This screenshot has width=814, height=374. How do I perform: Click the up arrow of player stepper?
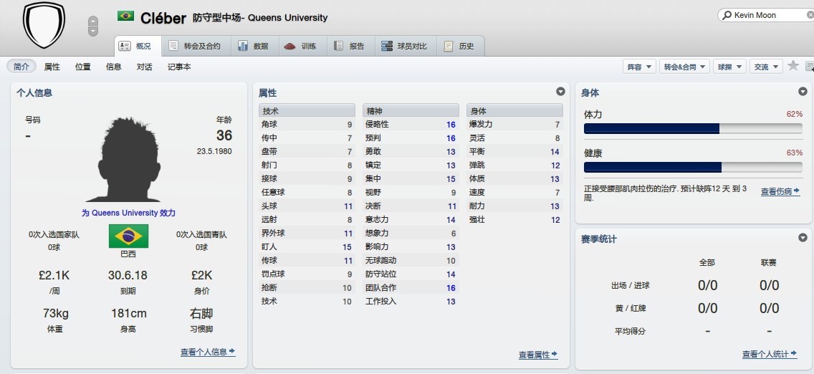tap(93, 21)
